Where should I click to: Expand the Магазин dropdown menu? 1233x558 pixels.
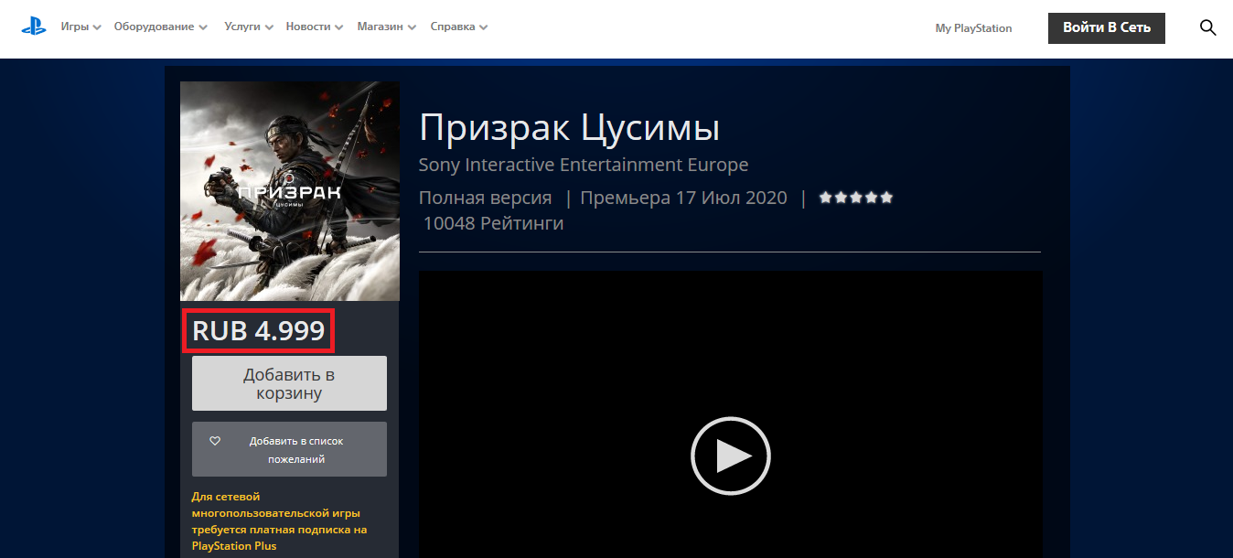tap(387, 27)
